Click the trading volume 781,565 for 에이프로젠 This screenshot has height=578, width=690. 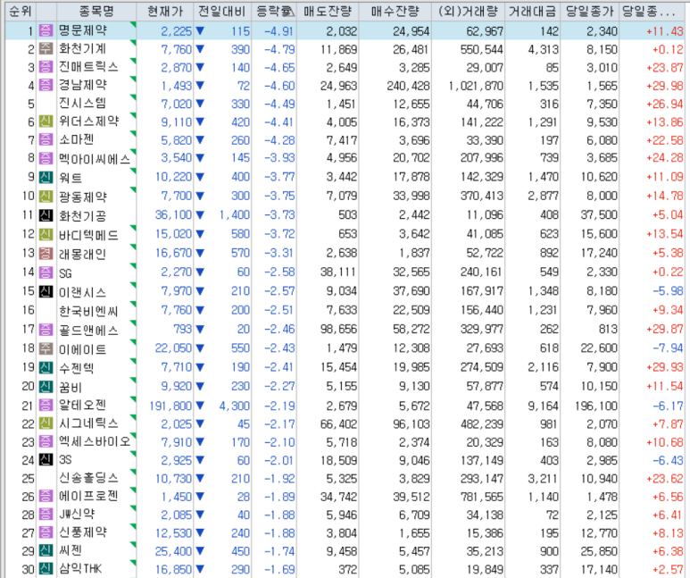[482, 497]
